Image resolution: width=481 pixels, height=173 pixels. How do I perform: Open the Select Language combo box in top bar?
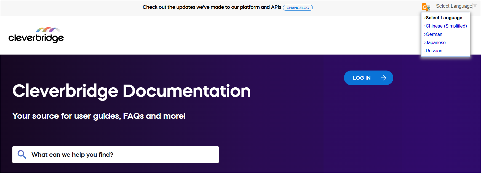(454, 6)
